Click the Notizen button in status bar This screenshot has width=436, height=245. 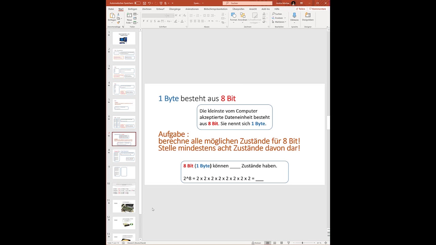256,243
